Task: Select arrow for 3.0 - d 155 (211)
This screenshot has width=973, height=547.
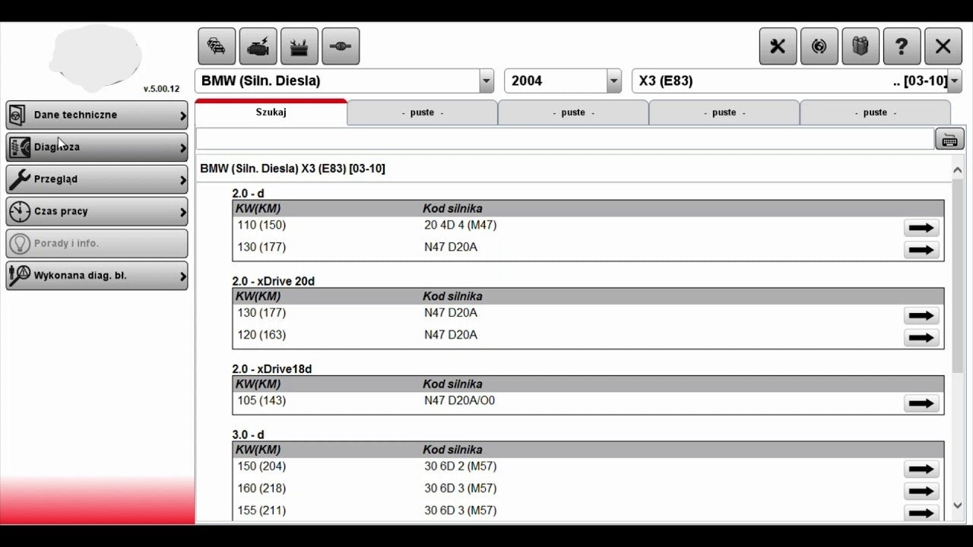Action: [921, 513]
